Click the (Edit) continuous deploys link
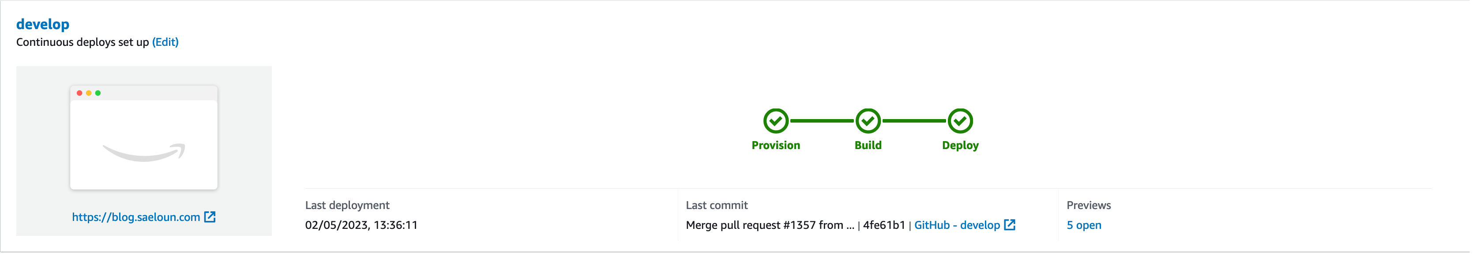Screen dimensions: 1484x254 [x=165, y=42]
